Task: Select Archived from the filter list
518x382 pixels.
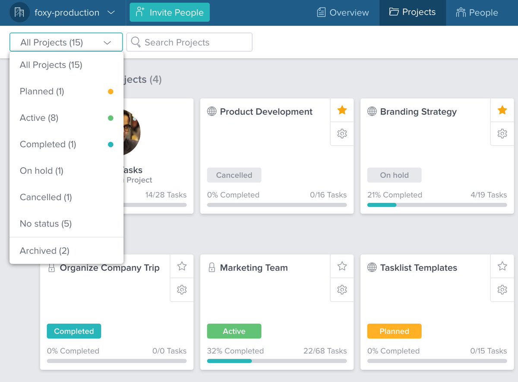Action: tap(44, 250)
